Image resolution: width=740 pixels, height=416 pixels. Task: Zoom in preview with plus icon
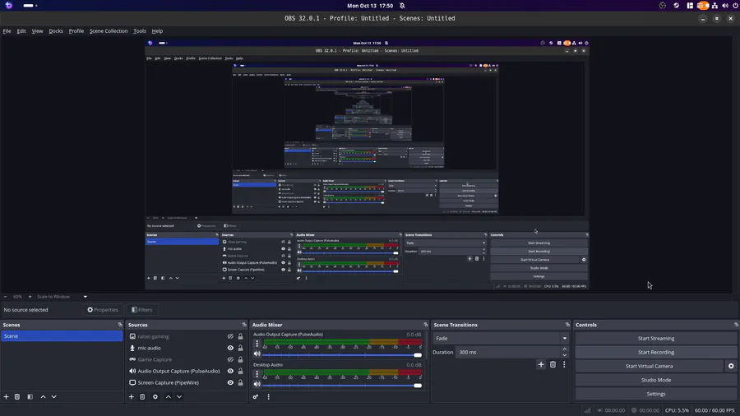(30, 297)
